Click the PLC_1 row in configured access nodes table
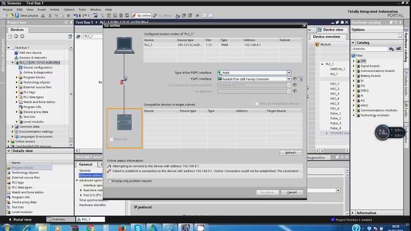The width and height of the screenshot is (411, 231). pyautogui.click(x=223, y=45)
